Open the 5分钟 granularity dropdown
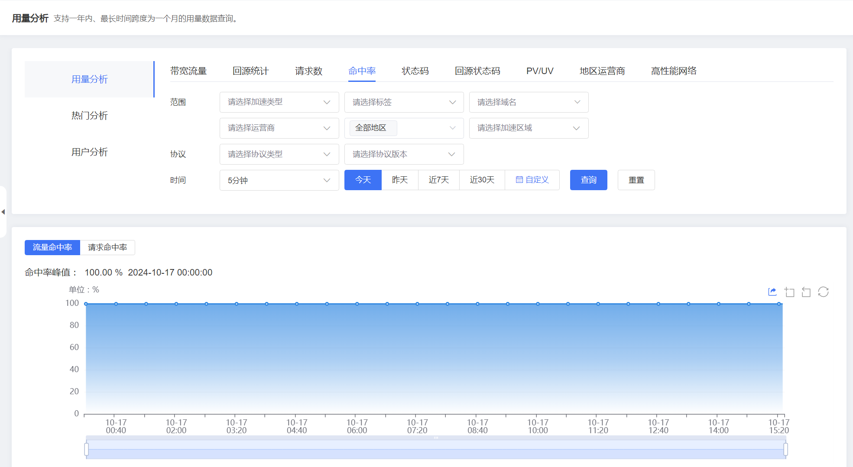Image resolution: width=853 pixels, height=467 pixels. (x=279, y=180)
